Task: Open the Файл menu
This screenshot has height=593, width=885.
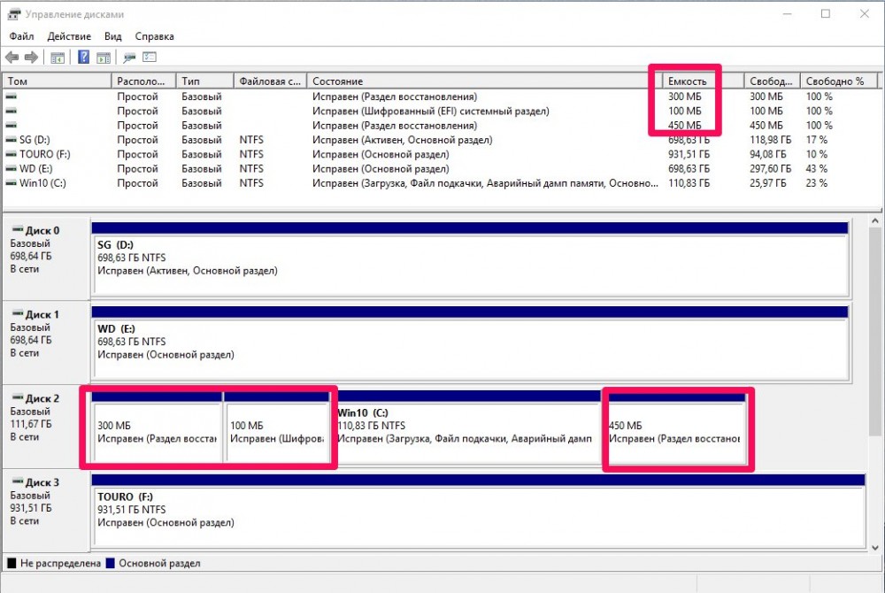Action: pyautogui.click(x=21, y=36)
